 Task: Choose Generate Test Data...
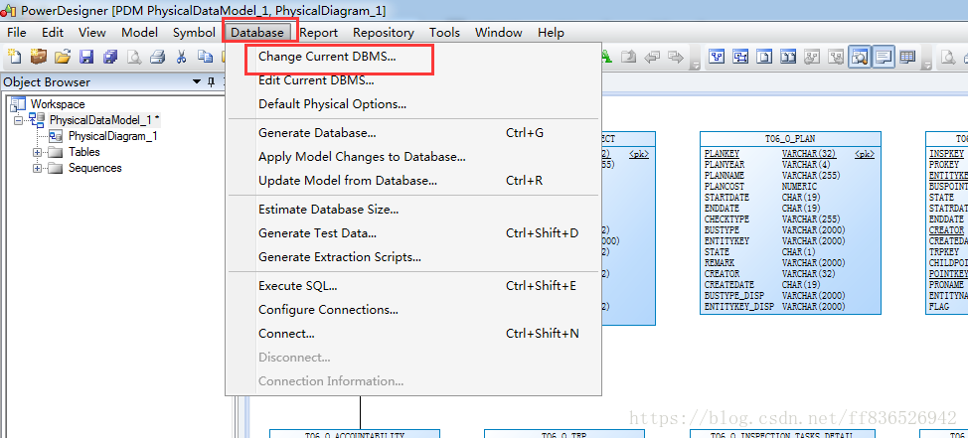coord(413,233)
